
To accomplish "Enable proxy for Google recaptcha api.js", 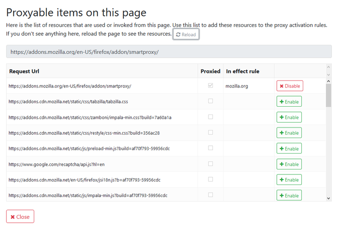I will 289,164.
